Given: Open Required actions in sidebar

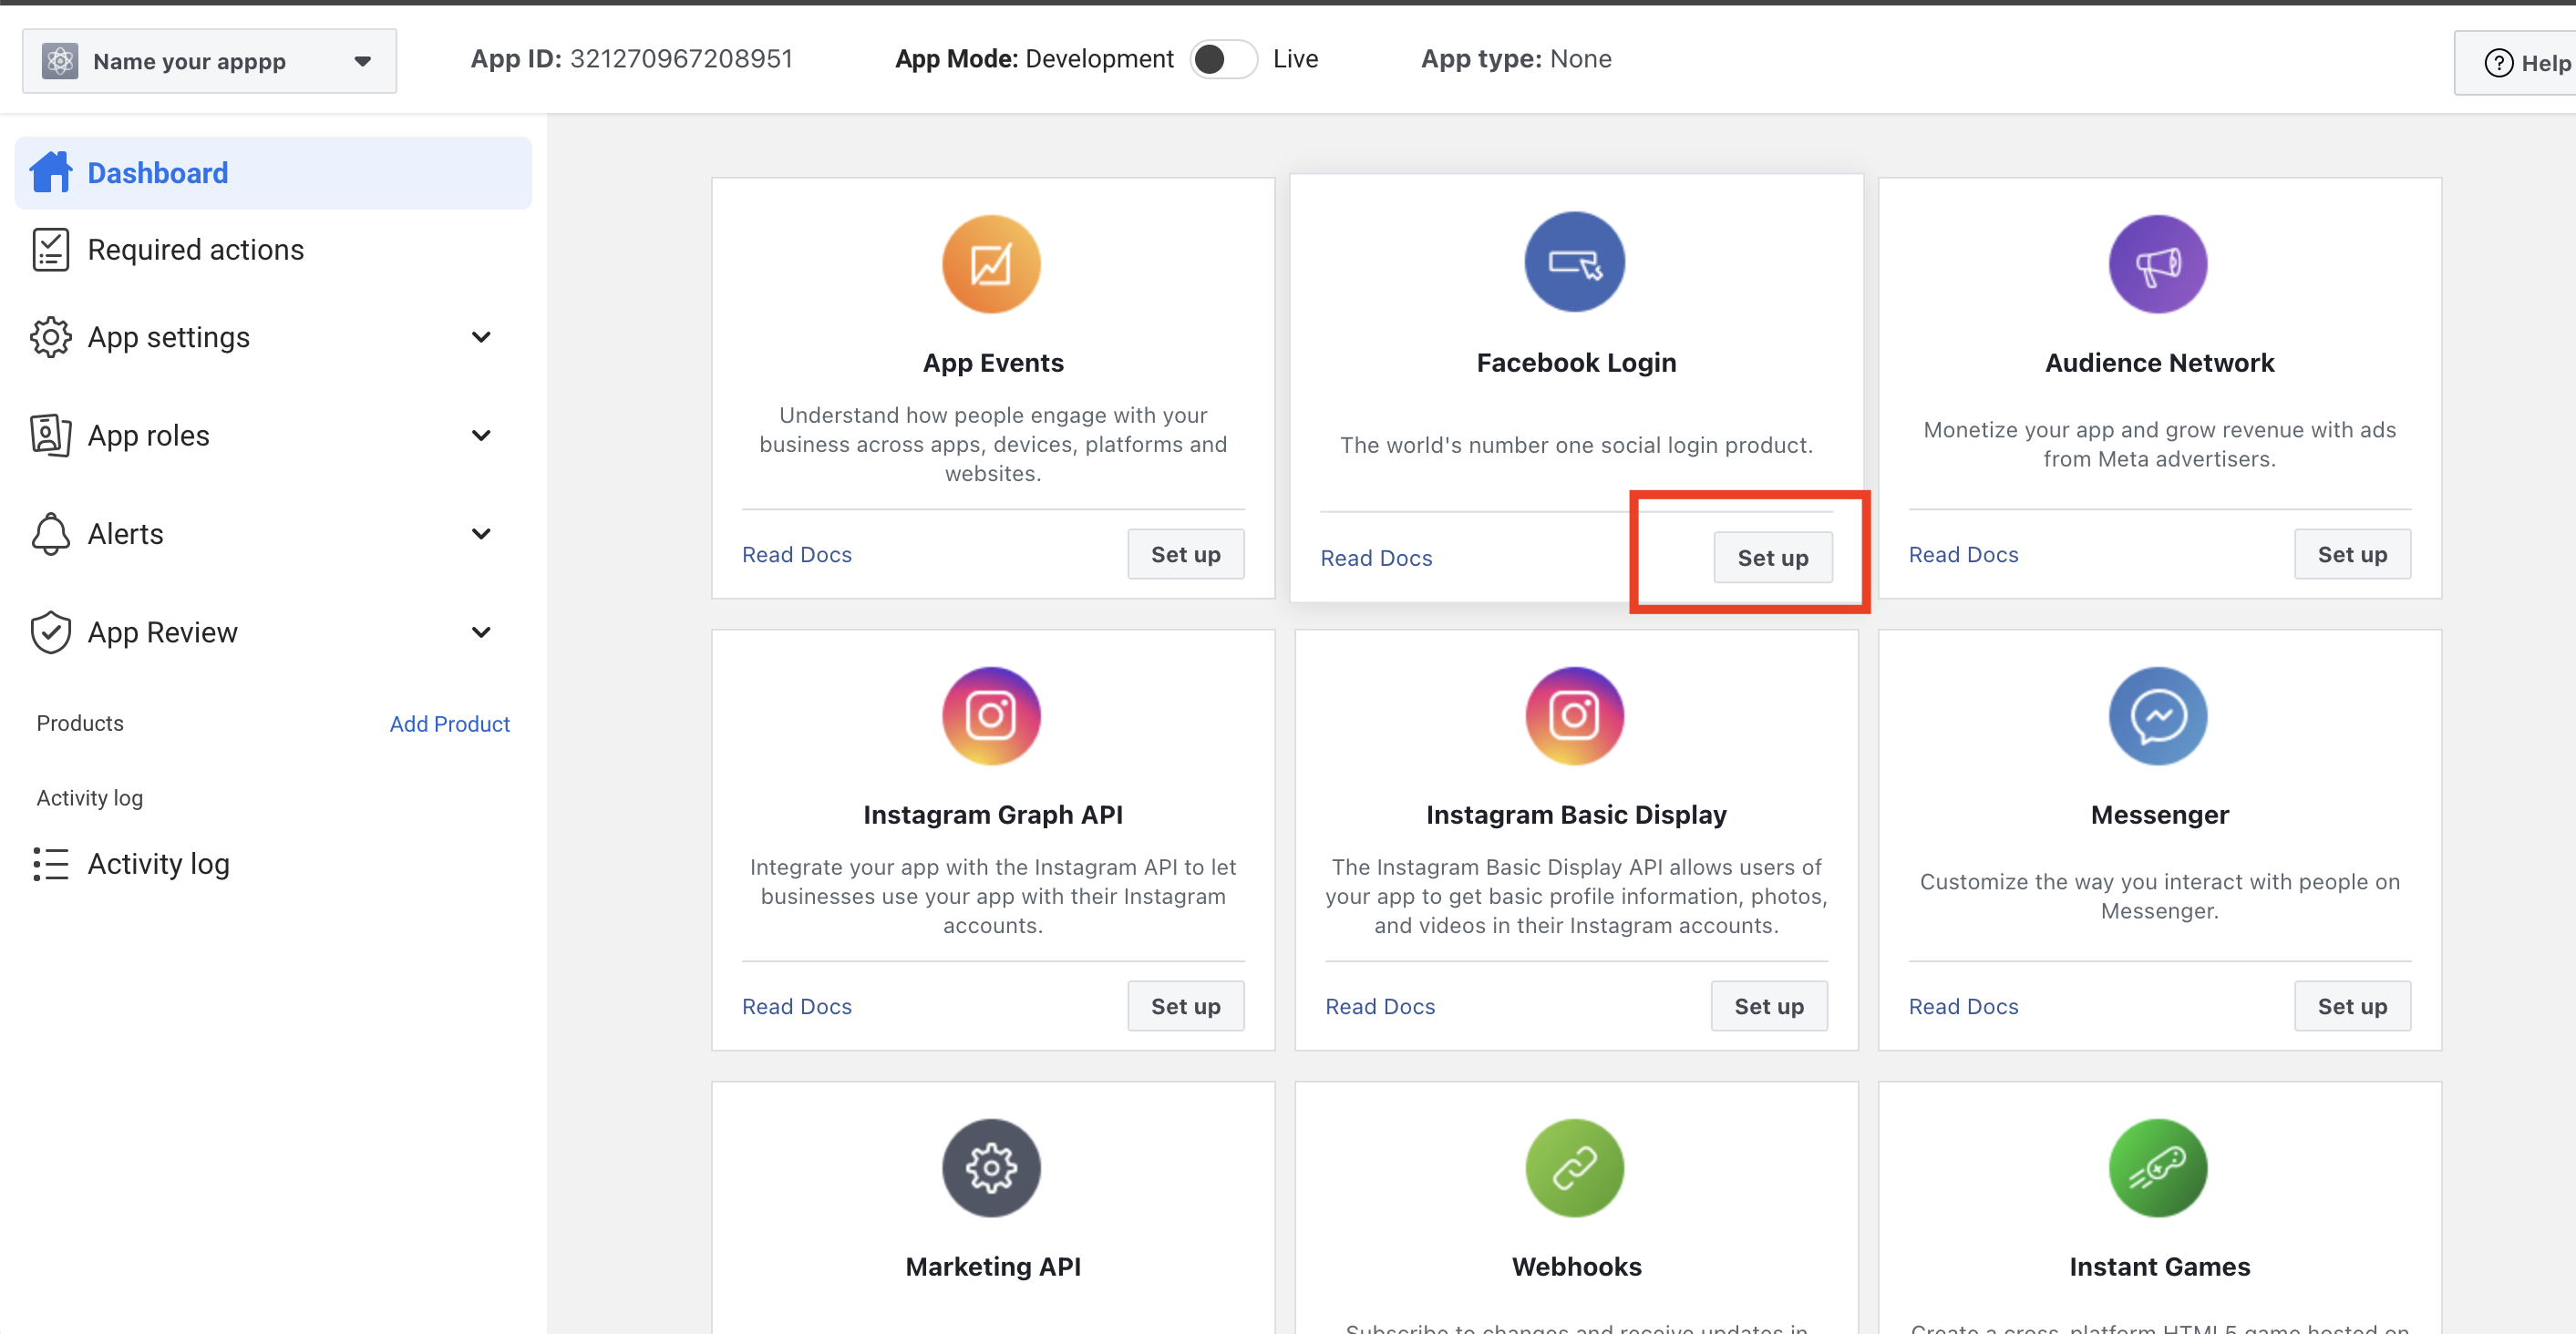Looking at the screenshot, I should click(195, 250).
